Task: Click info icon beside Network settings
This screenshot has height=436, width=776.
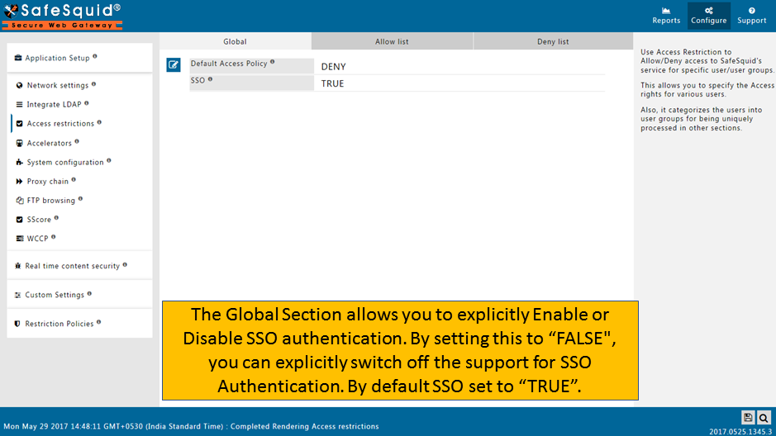Action: click(x=93, y=84)
